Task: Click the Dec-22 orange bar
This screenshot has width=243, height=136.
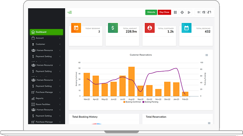Action: [x=167, y=89]
